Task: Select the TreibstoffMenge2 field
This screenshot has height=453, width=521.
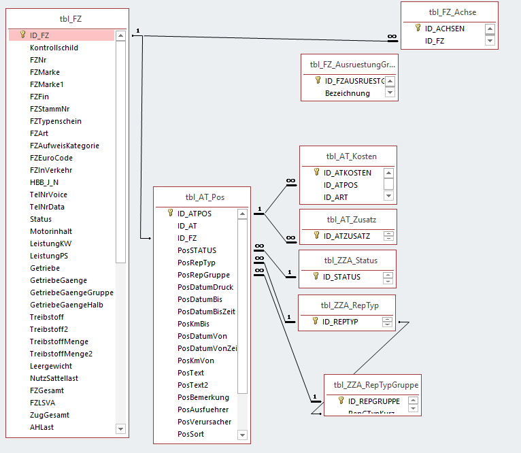Action: click(61, 354)
